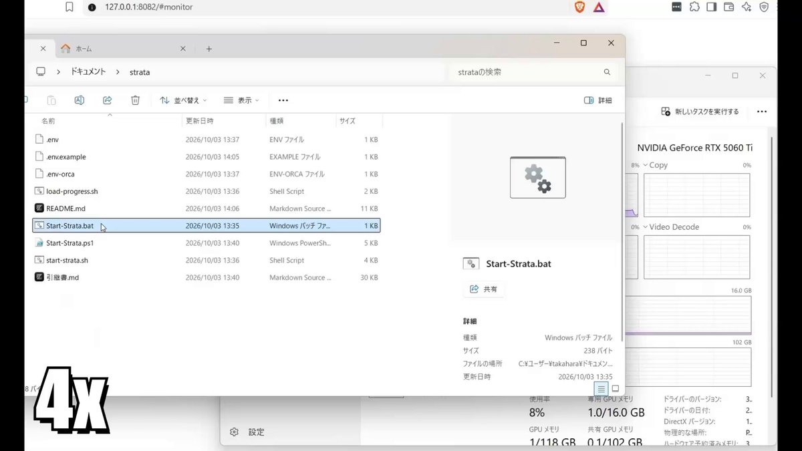Click the Brave Rewards triangle icon
Image resolution: width=802 pixels, height=451 pixels.
[x=599, y=7]
